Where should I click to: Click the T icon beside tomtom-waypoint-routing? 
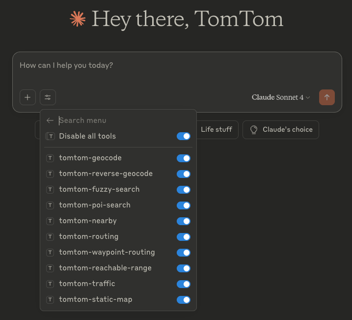[x=50, y=252]
